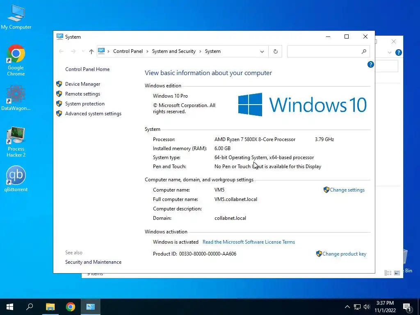Open System protection link
The width and height of the screenshot is (420, 315).
tap(84, 104)
